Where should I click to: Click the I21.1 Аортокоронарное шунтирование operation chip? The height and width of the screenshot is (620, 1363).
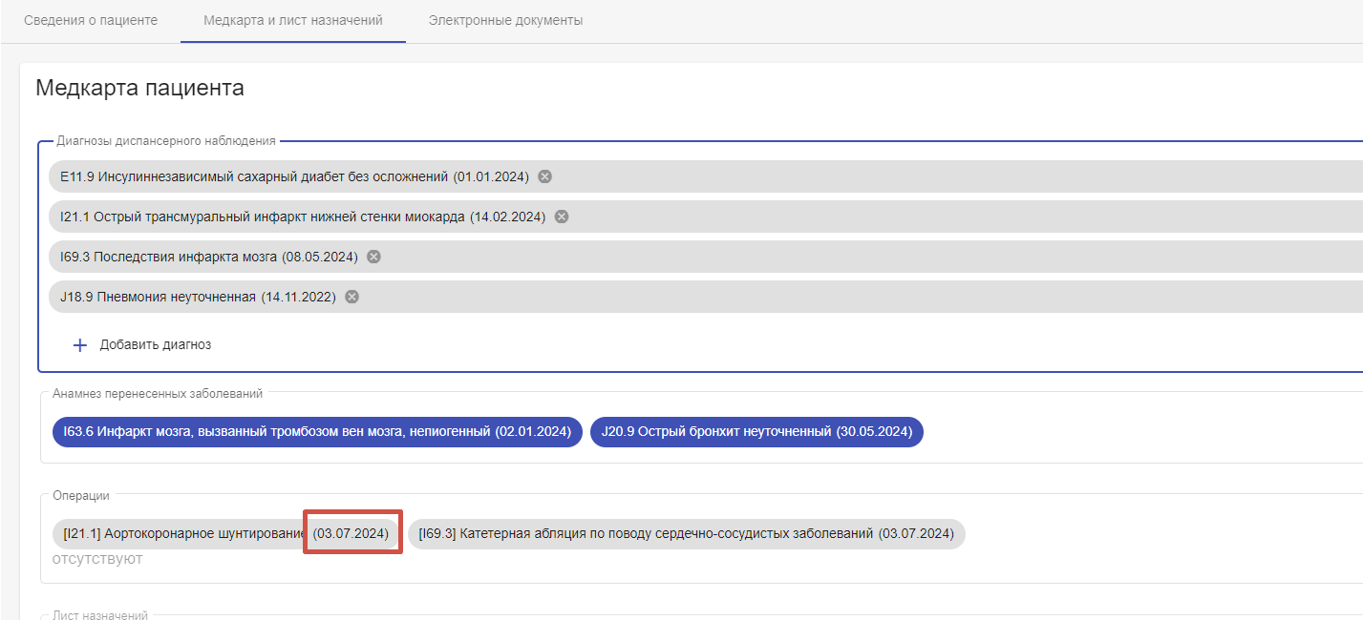[225, 533]
